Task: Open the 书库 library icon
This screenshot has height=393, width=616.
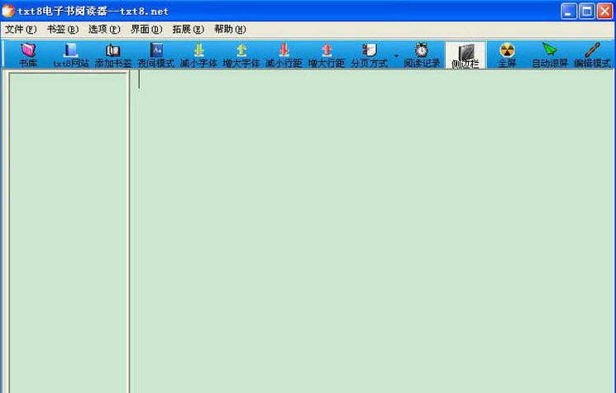Action: click(x=28, y=55)
